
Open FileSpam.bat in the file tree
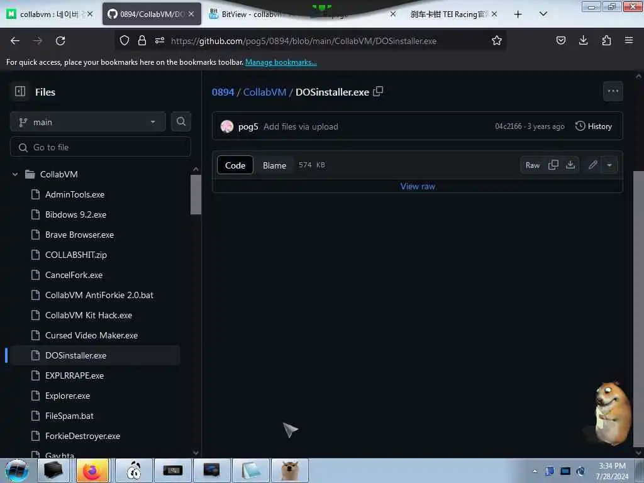pos(69,416)
